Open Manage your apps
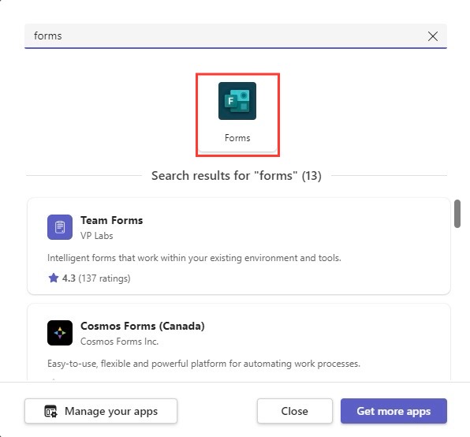This screenshot has height=437, width=470. click(101, 411)
